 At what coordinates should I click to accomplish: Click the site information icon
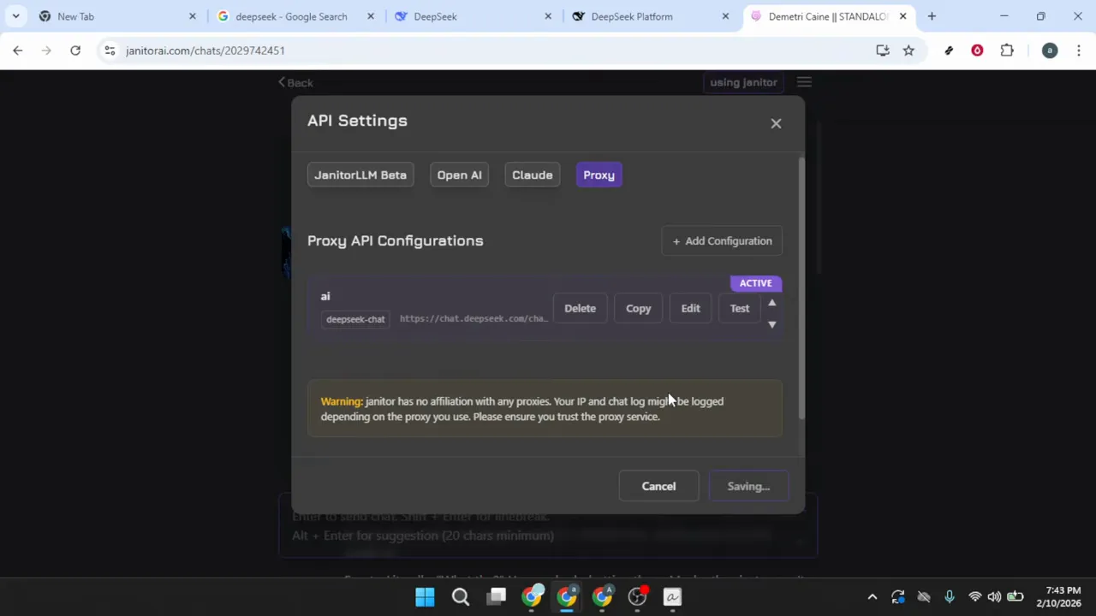click(110, 50)
